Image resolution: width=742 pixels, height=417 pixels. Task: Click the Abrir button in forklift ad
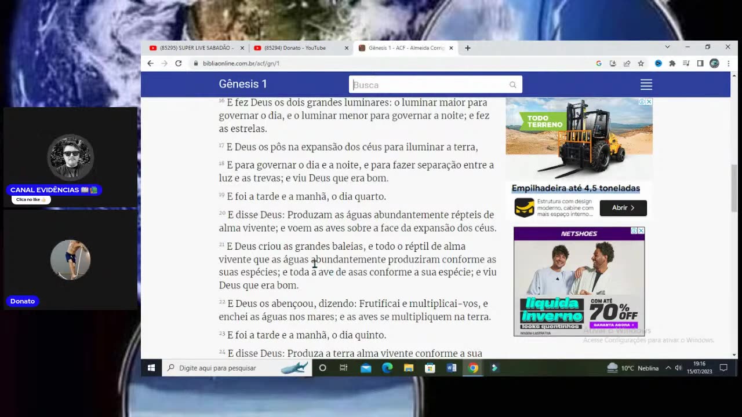(x=623, y=207)
